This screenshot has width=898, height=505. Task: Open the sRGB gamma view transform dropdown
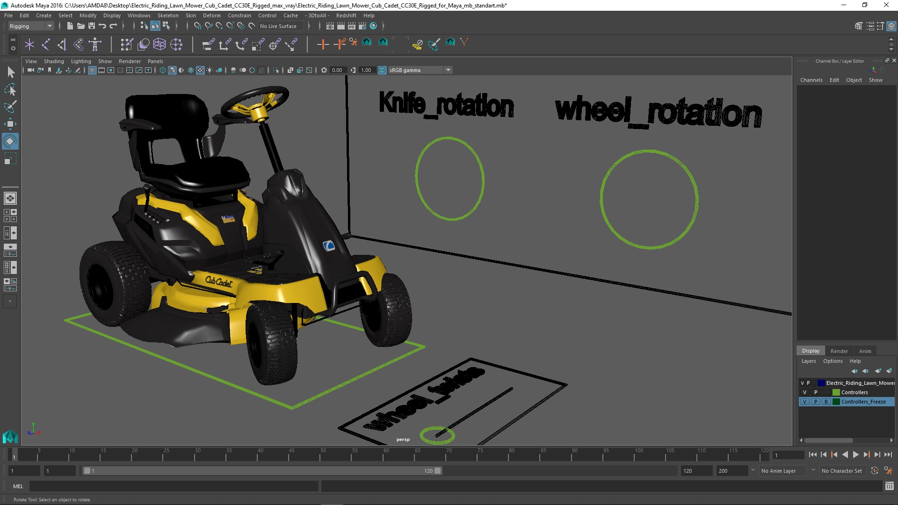click(420, 70)
